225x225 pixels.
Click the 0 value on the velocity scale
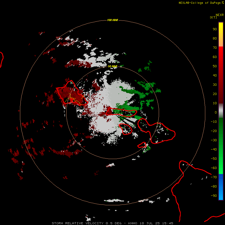(216, 112)
